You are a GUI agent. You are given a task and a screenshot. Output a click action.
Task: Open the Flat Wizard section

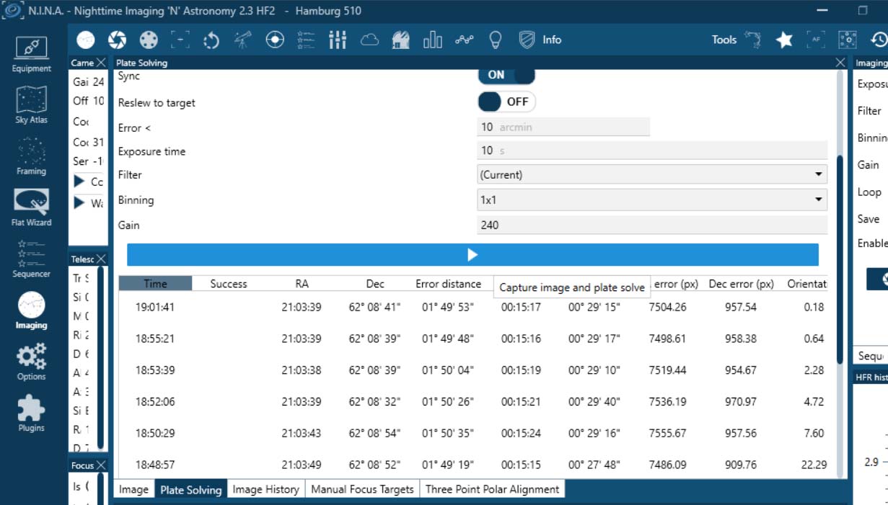tap(32, 207)
